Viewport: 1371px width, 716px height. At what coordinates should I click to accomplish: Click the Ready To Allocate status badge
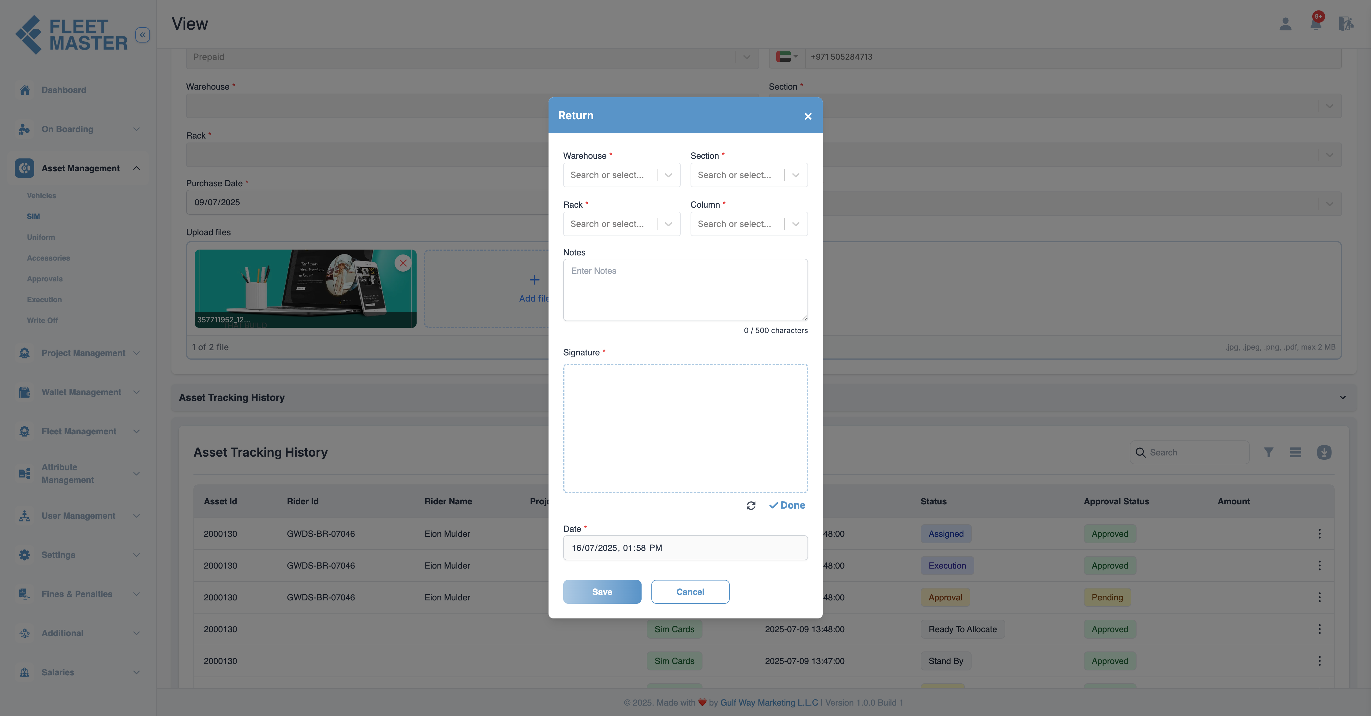pos(962,629)
